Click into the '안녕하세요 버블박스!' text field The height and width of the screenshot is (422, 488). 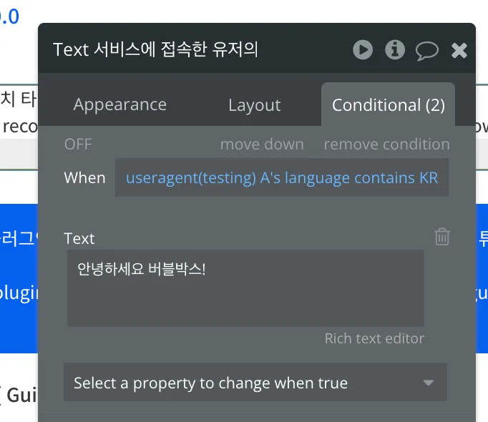point(245,288)
